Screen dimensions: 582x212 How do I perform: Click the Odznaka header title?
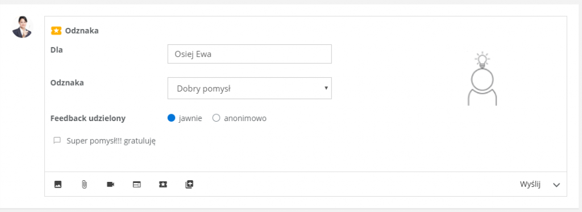point(82,31)
